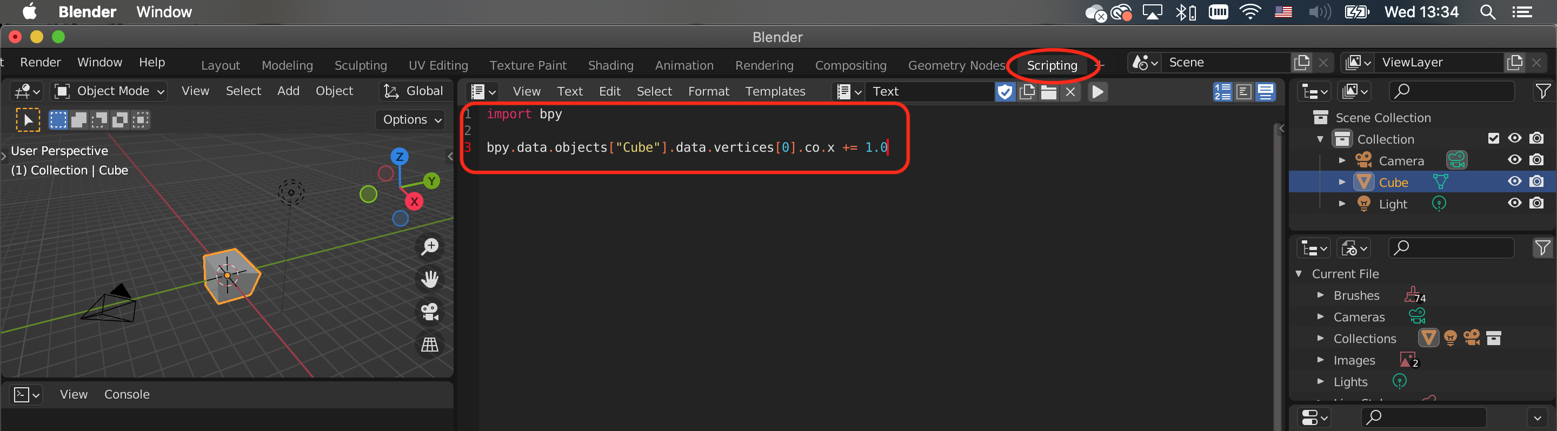Select the Select Box tool icon
Viewport: 1557px width, 431px height.
pos(28,119)
